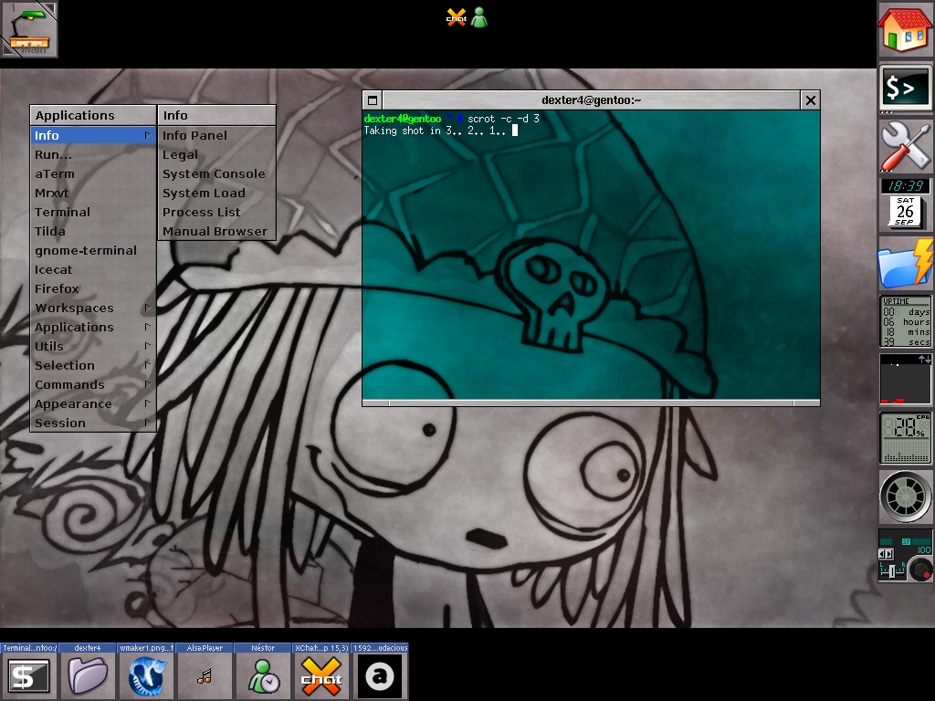Viewport: 935px width, 701px height.
Task: Click the Audacious 'a' taskbar icon
Action: coord(380,676)
